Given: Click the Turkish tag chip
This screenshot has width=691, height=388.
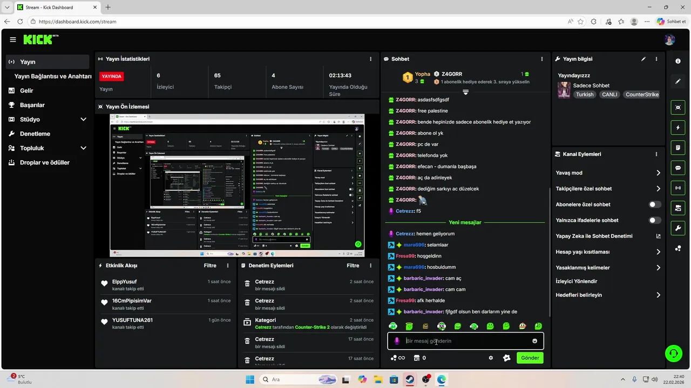Looking at the screenshot, I should pos(585,94).
